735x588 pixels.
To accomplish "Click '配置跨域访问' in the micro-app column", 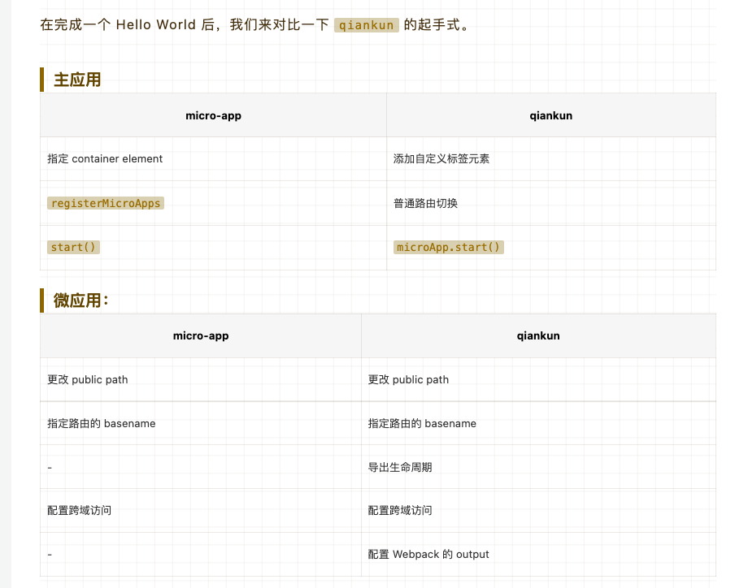I will point(79,510).
